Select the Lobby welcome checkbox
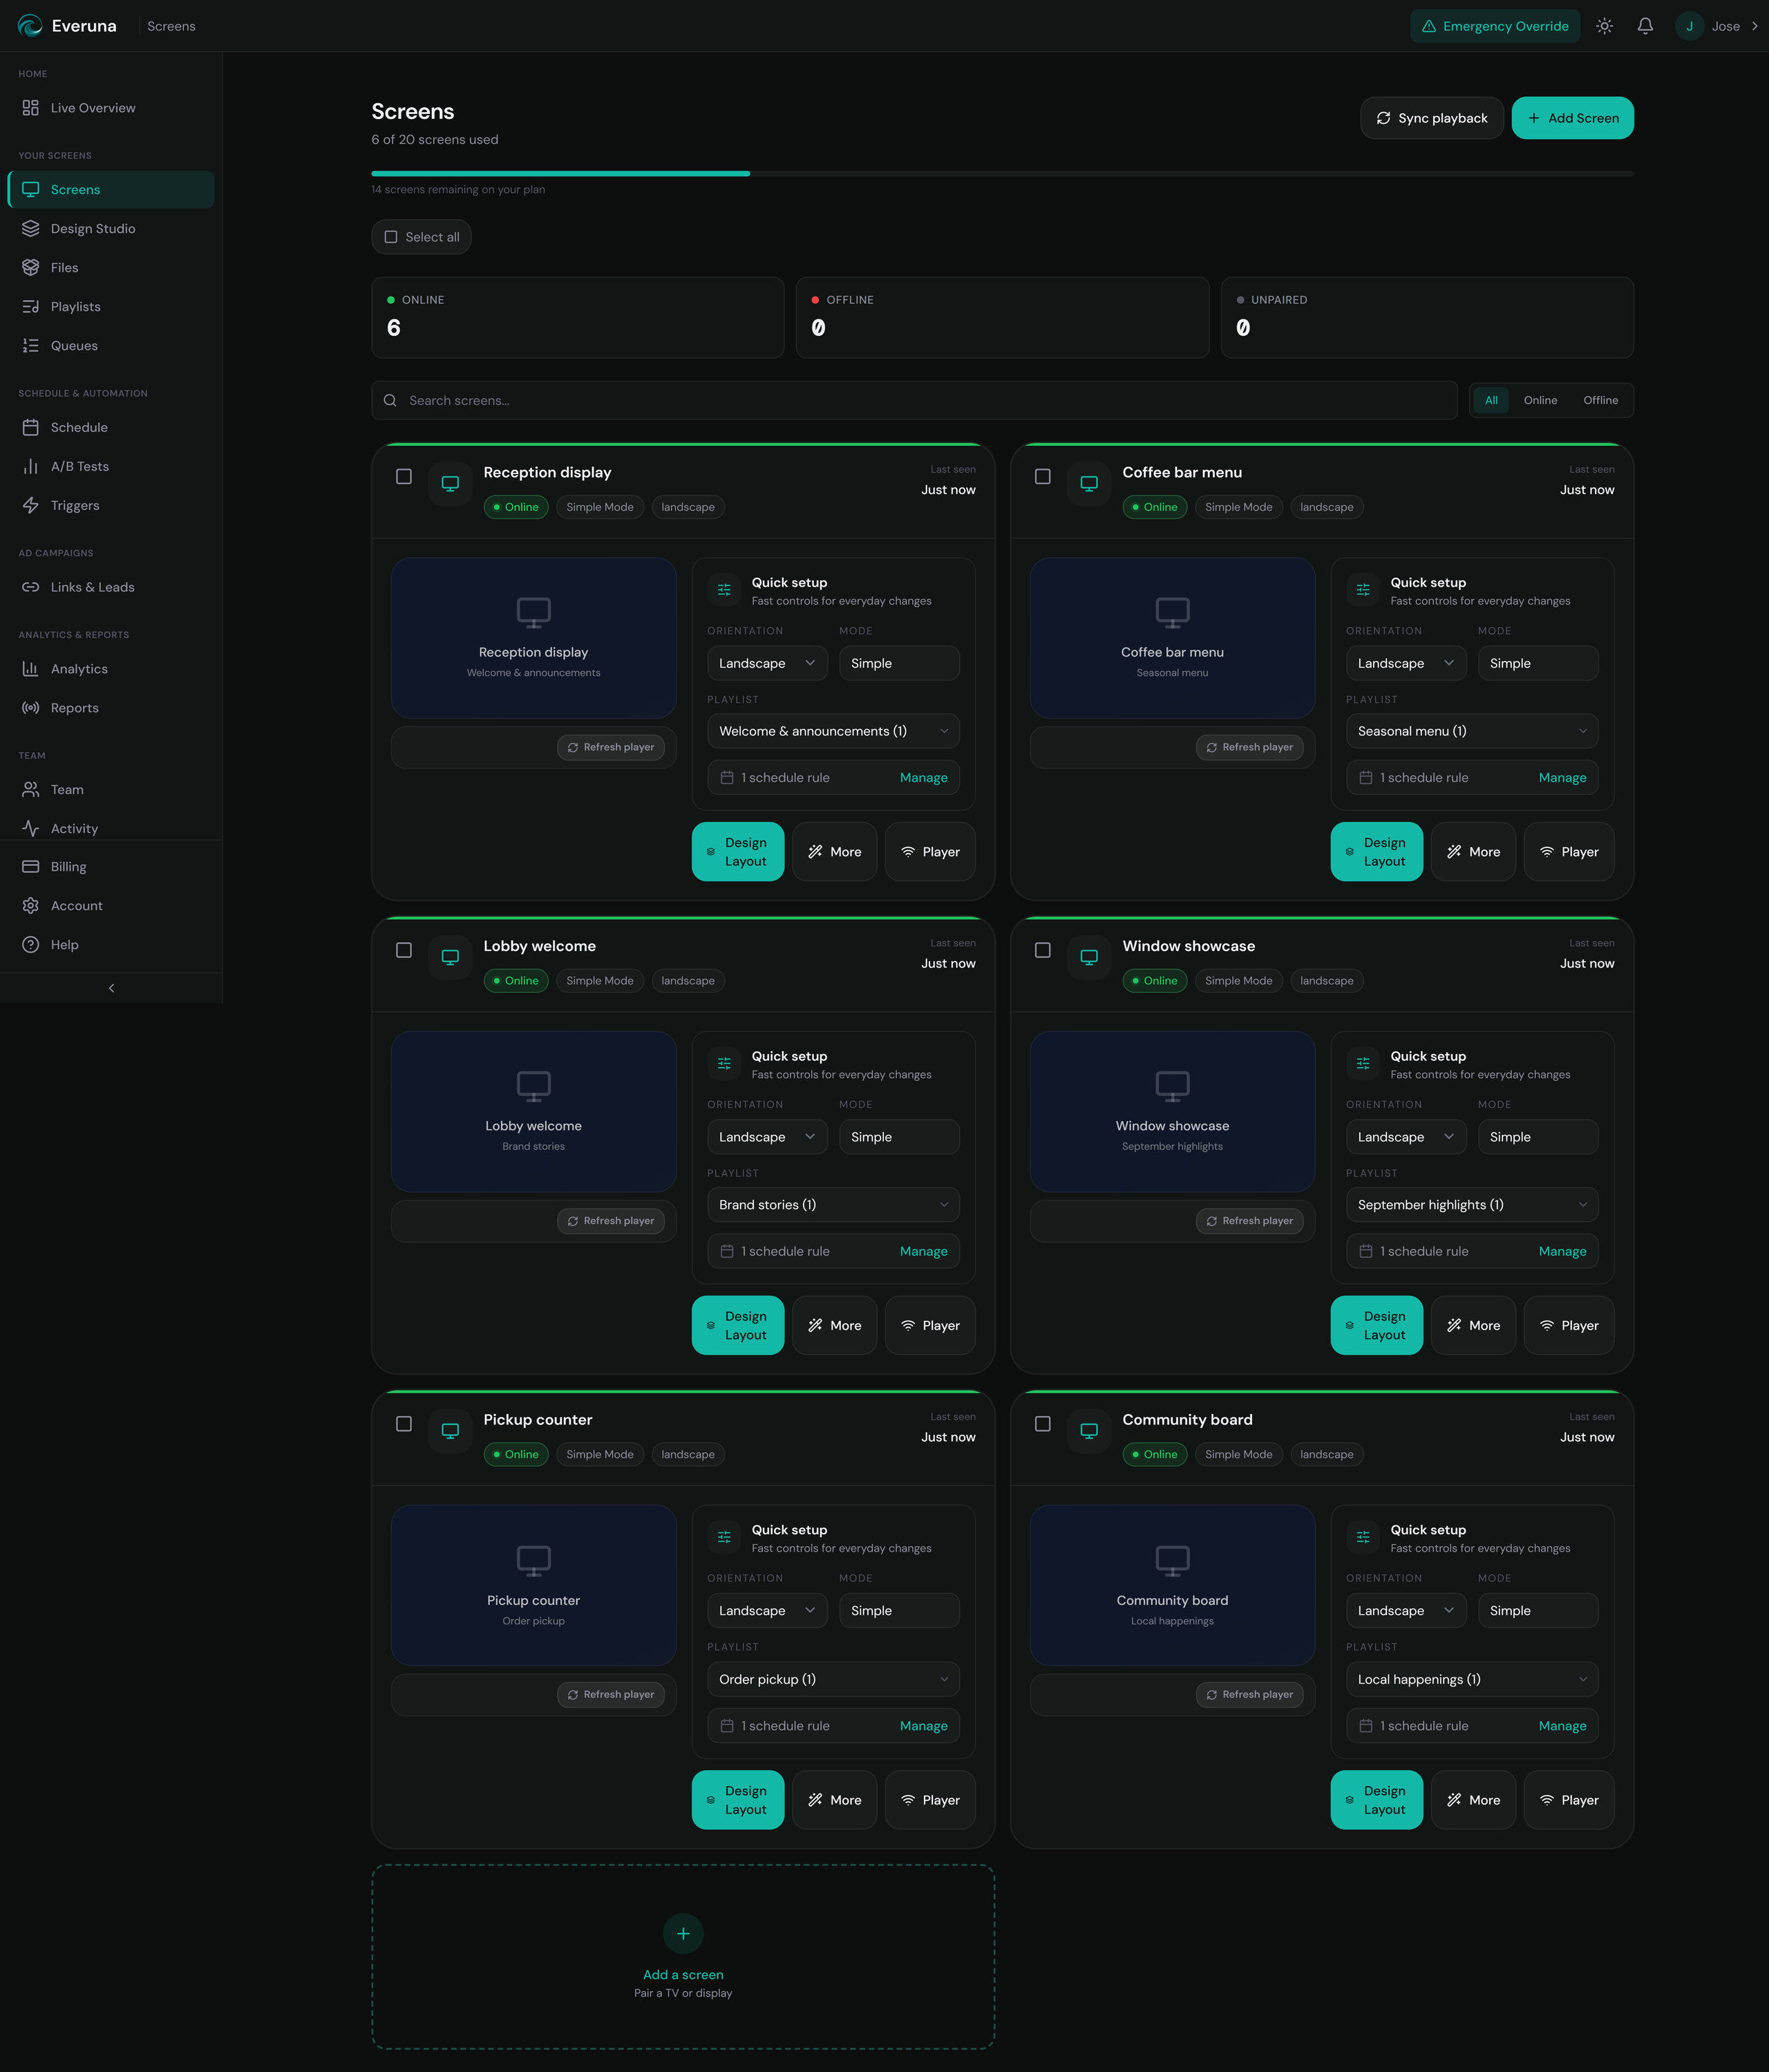 coord(404,951)
